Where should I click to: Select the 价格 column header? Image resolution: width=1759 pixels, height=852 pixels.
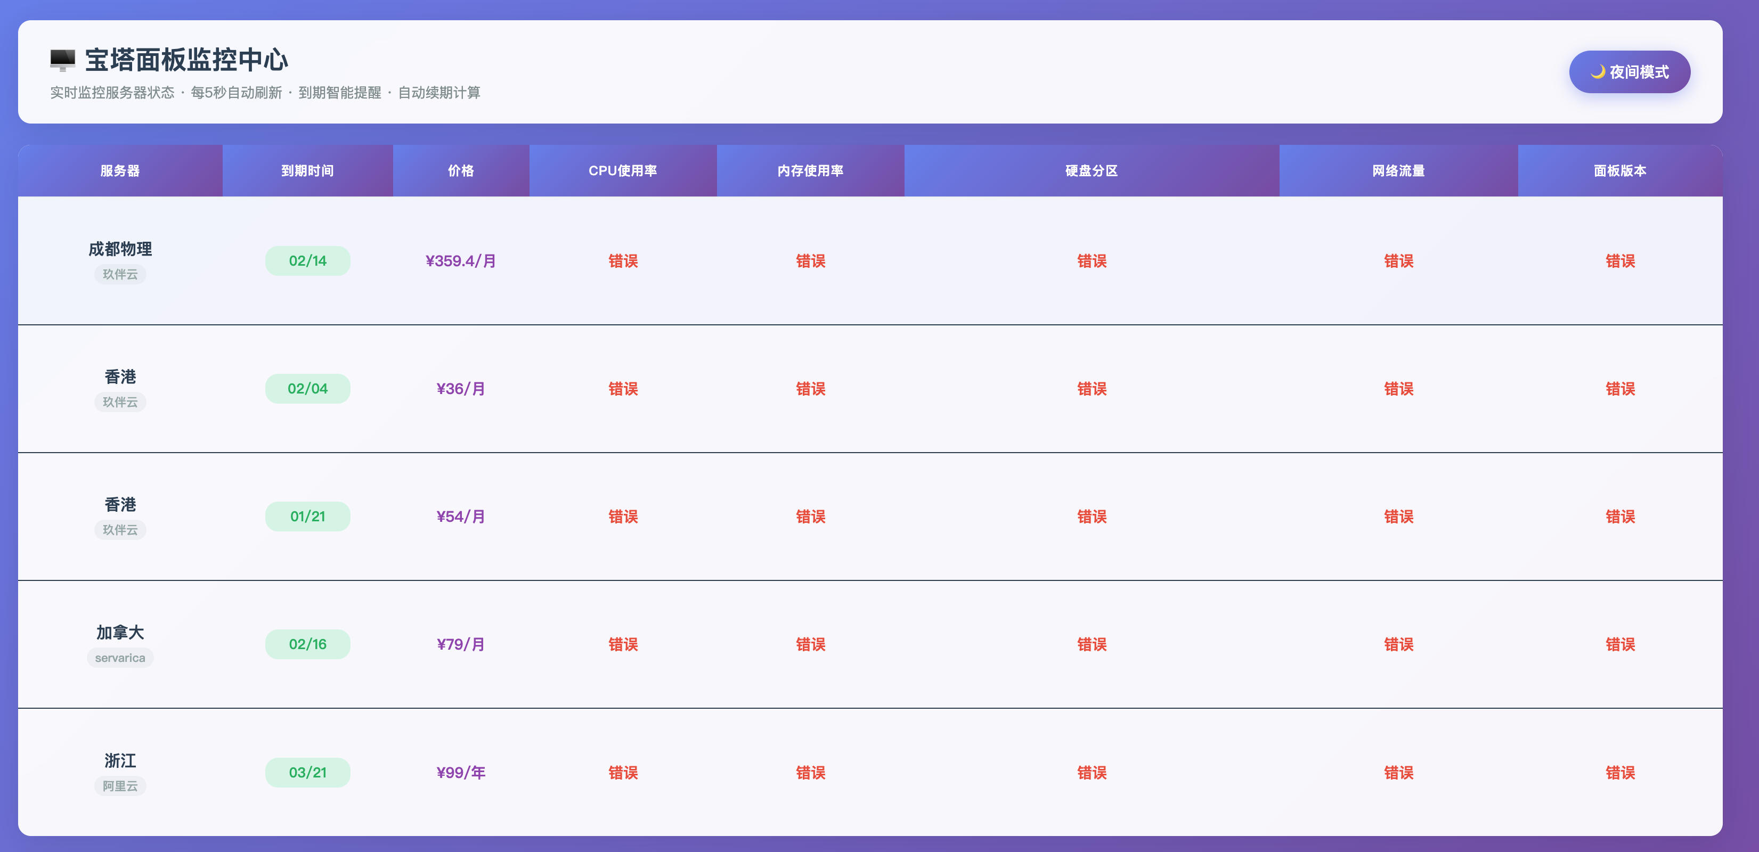pyautogui.click(x=461, y=171)
